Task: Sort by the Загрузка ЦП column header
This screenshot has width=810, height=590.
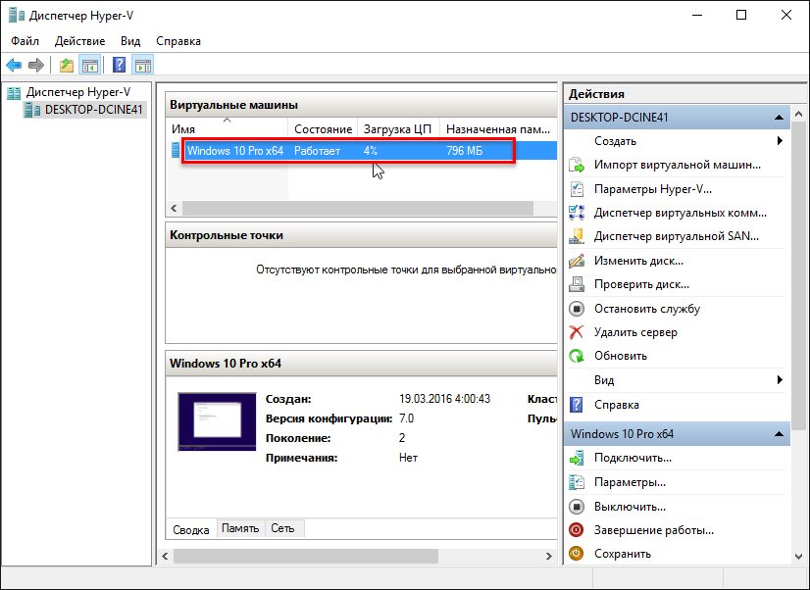Action: point(398,129)
